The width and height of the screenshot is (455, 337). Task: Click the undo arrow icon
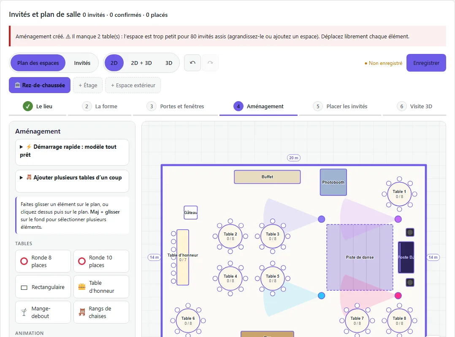pos(192,63)
